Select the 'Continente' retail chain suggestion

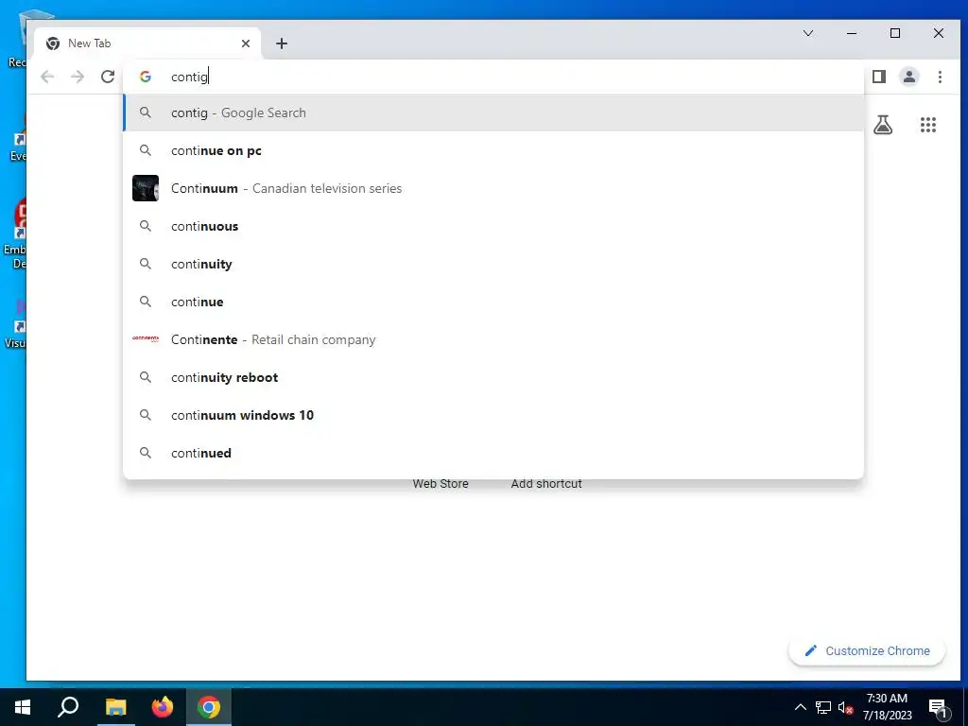pyautogui.click(x=493, y=339)
